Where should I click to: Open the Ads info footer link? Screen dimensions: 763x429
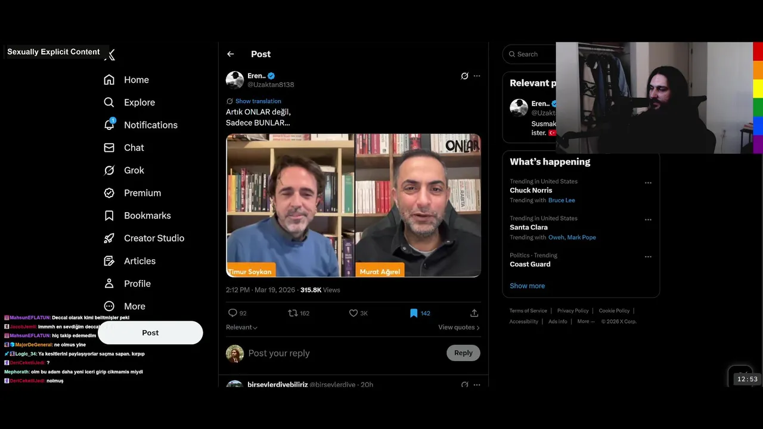(558, 322)
